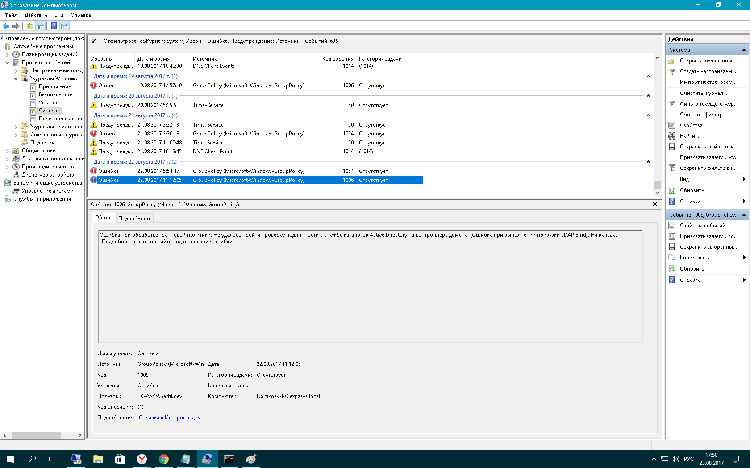The height and width of the screenshot is (468, 750).
Task: Open 'Справка в Интернете для' link
Action: click(170, 418)
